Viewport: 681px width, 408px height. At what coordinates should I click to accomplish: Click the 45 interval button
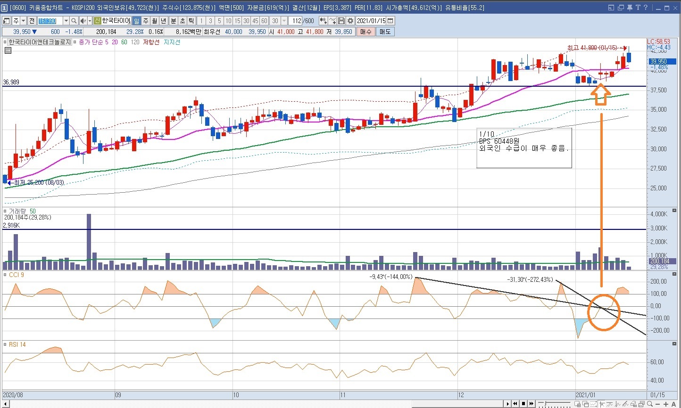(x=255, y=21)
